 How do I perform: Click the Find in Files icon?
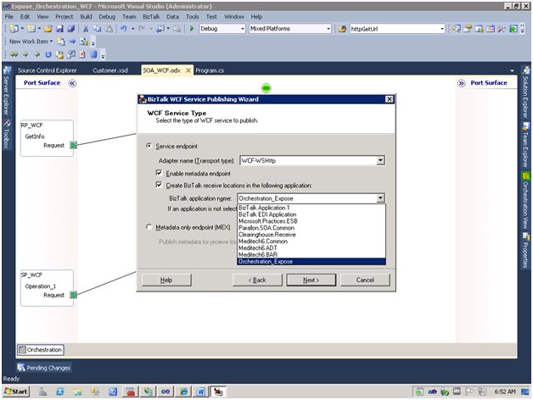coord(342,29)
